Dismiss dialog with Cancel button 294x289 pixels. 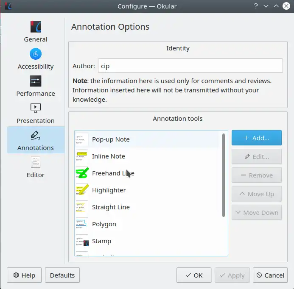point(270,275)
